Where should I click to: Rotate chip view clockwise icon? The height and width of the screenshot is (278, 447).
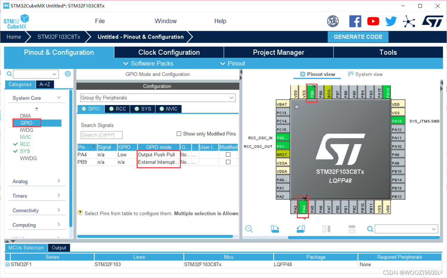pos(275,229)
